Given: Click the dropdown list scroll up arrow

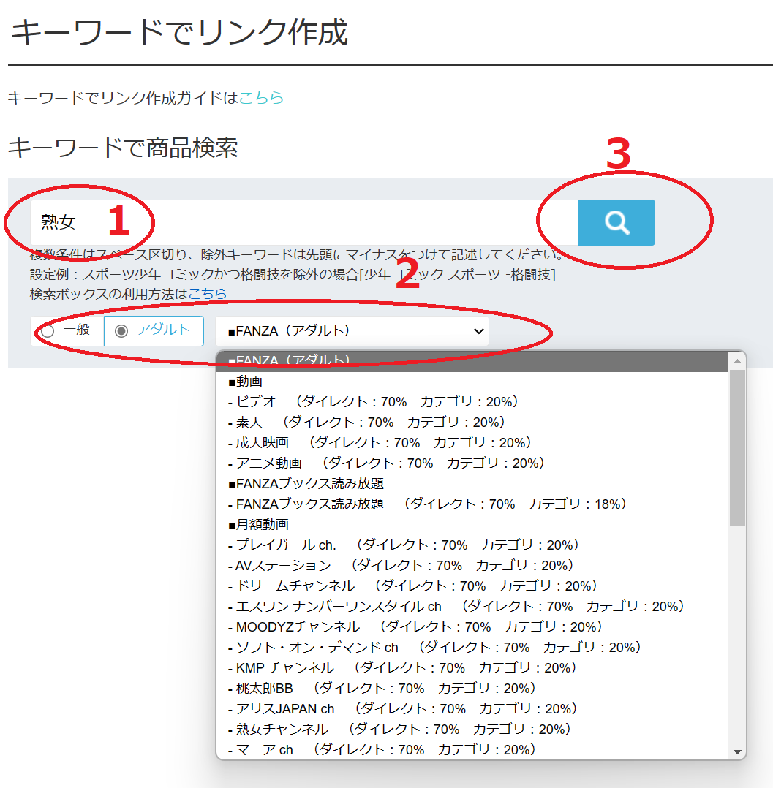Looking at the screenshot, I should tap(737, 360).
